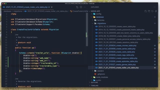Open create_password_resets_table.php migration
This screenshot has height=90, width=160.
pyautogui.click(x=121, y=30)
